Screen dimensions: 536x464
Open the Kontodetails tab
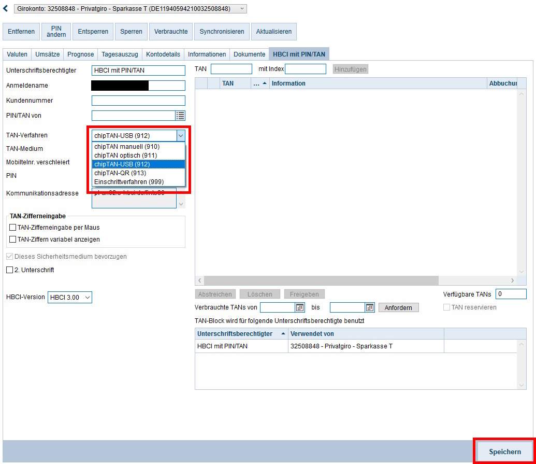(163, 54)
